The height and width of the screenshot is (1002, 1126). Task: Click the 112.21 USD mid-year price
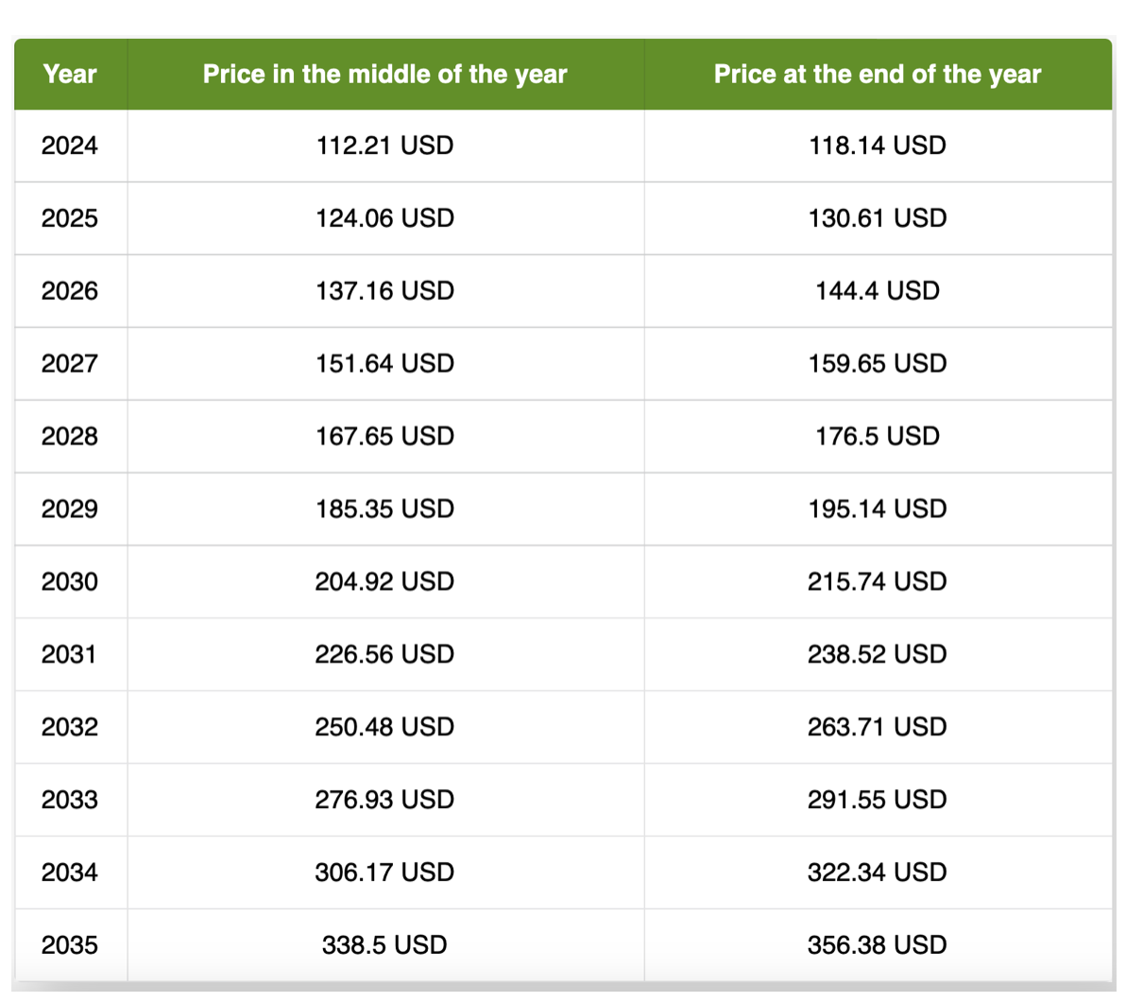point(384,146)
